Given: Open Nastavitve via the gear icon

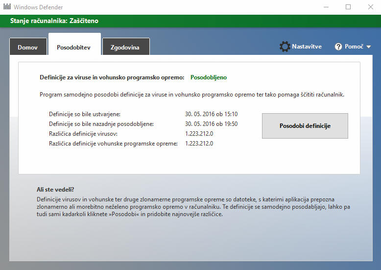Looking at the screenshot, I should tap(285, 47).
